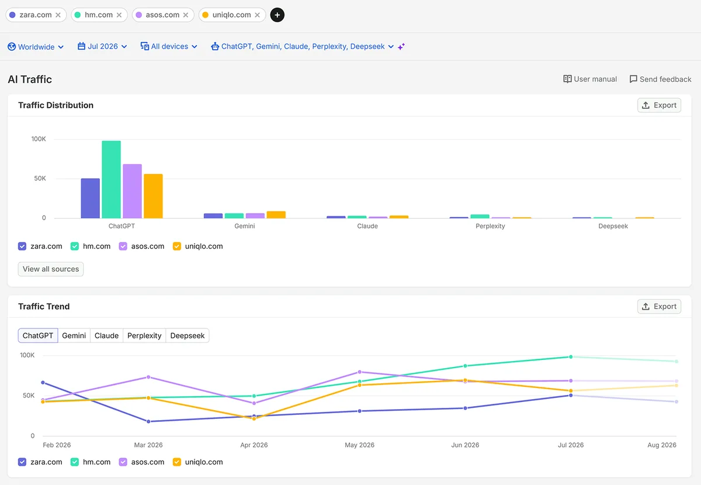Screen dimensions: 701x485
Task: Remove the uniqlo.com domain chip
Action: tap(258, 15)
